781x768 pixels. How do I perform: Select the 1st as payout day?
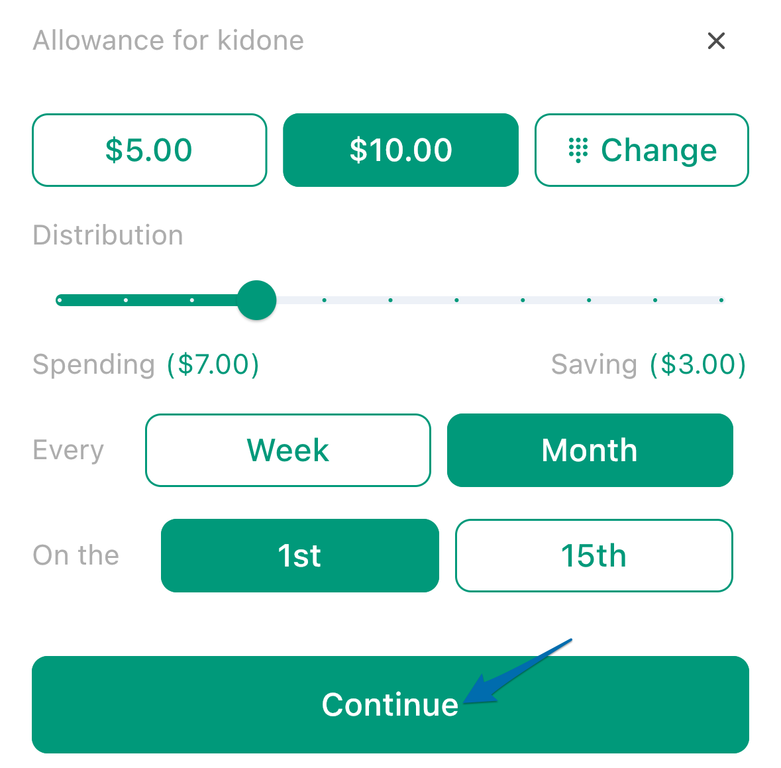300,555
